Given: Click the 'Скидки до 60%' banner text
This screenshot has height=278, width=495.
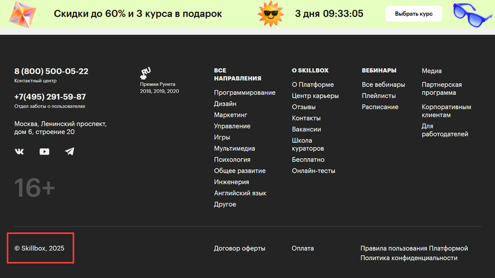Looking at the screenshot, I should 138,14.
